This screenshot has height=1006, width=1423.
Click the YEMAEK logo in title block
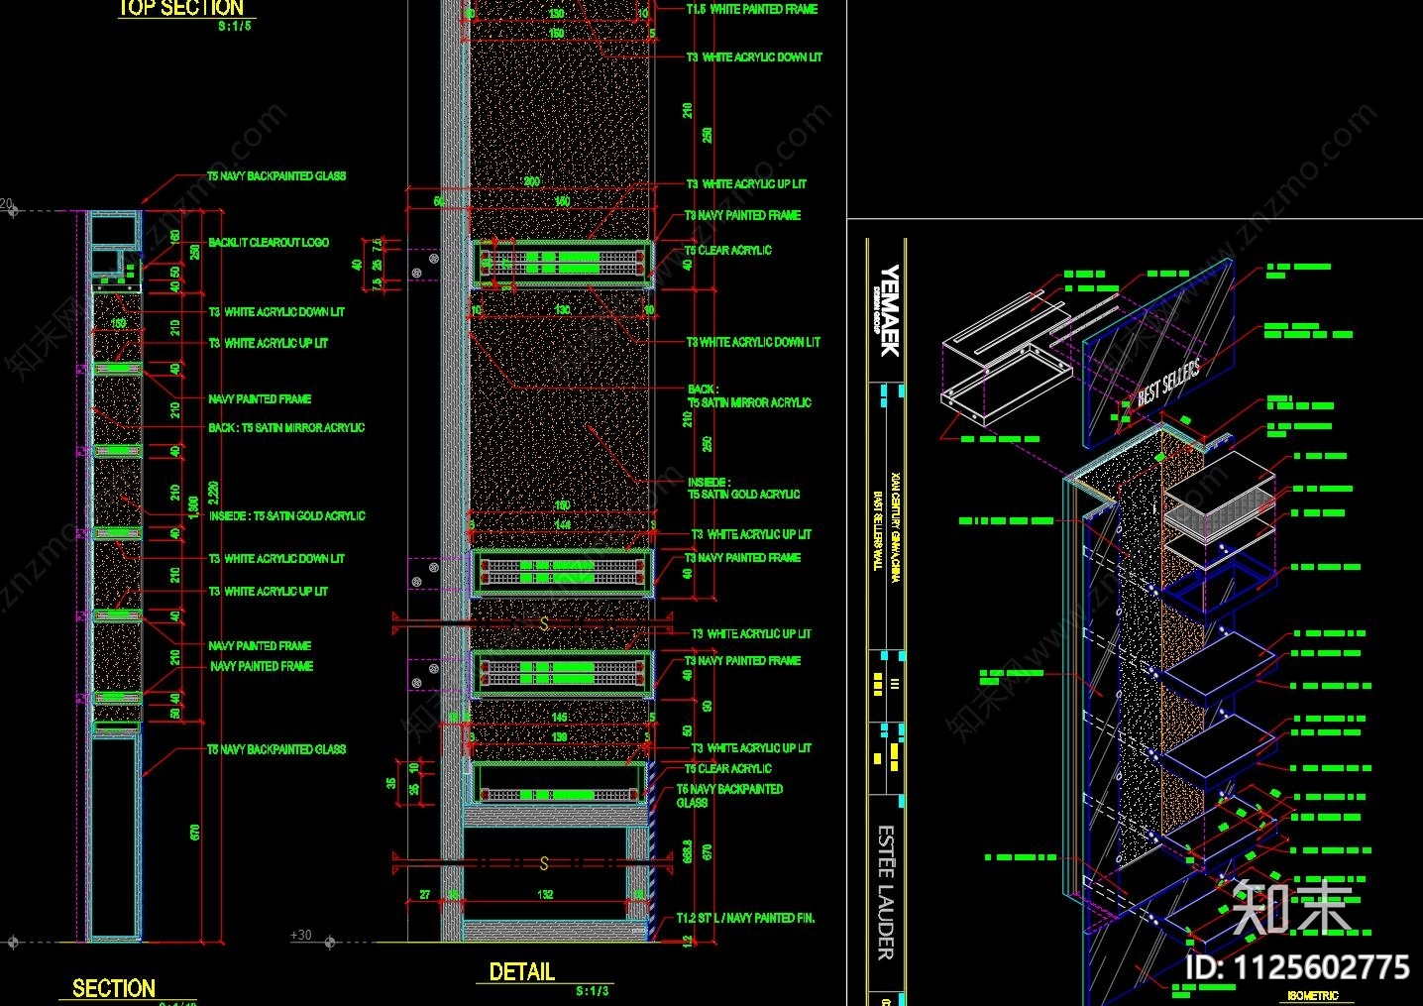click(888, 309)
